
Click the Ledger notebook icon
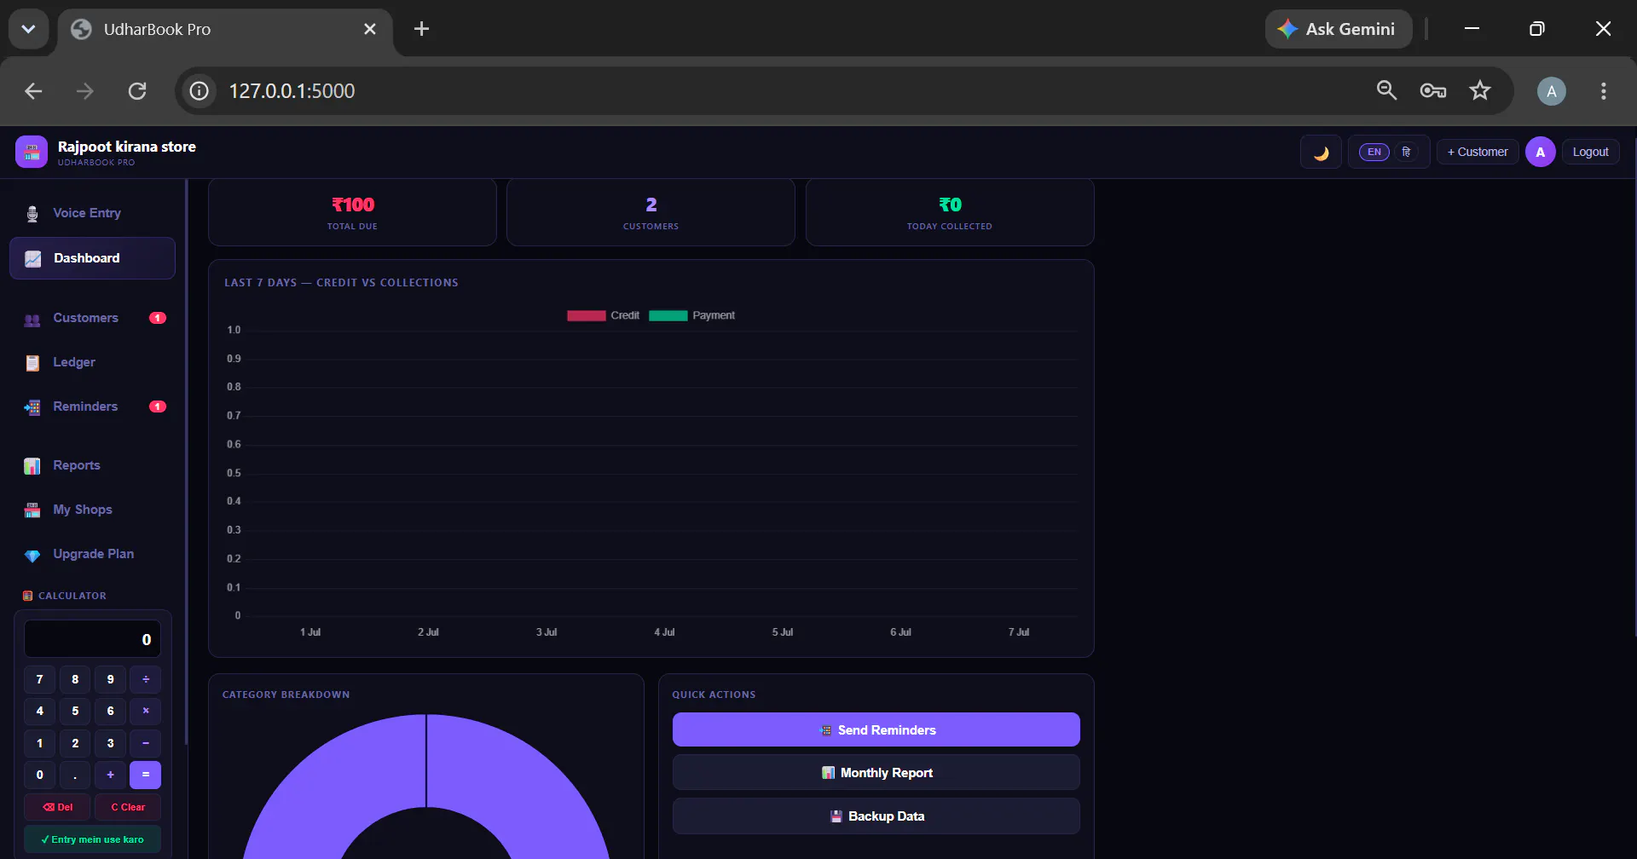[32, 363]
